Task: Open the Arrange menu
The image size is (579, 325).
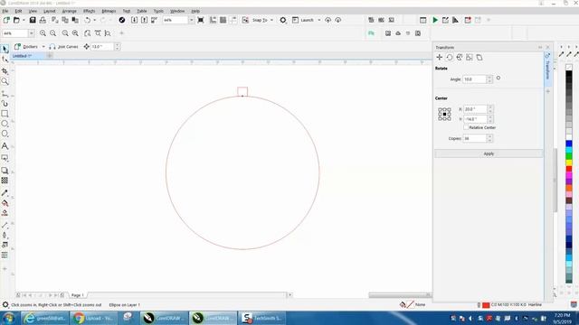Action: click(x=69, y=11)
